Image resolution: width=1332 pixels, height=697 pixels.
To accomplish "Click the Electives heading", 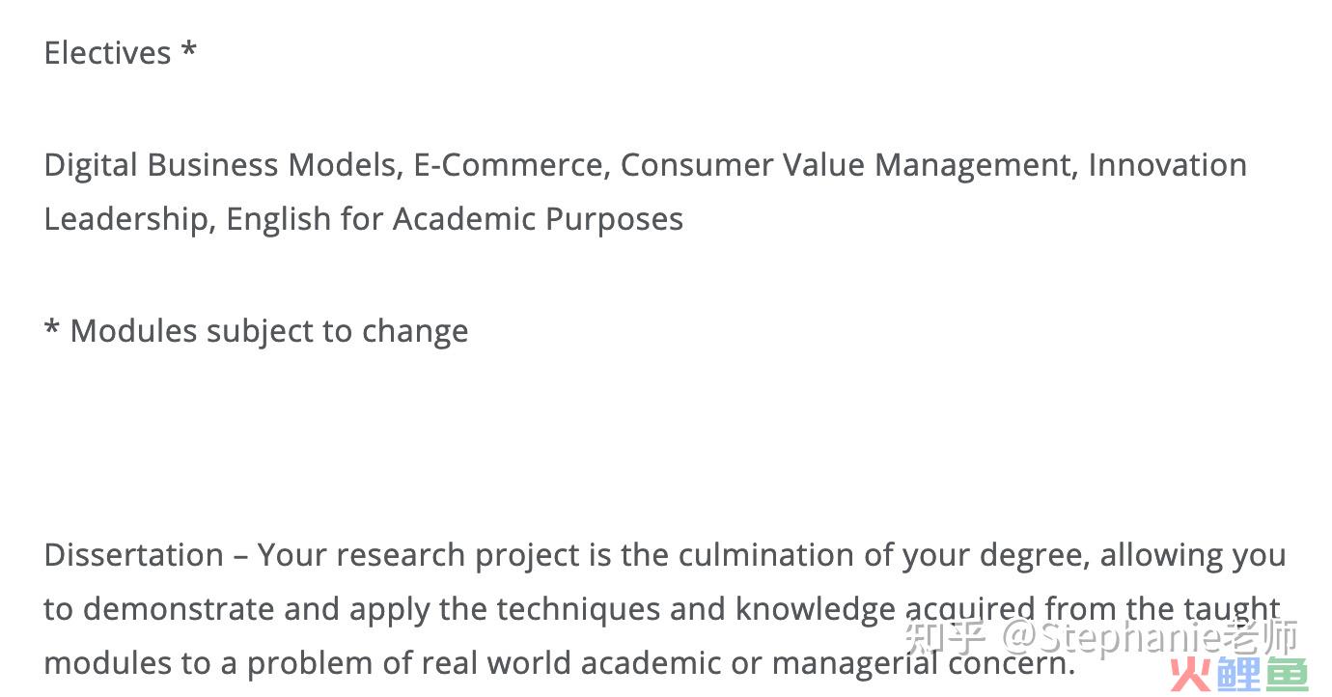I will (x=108, y=52).
